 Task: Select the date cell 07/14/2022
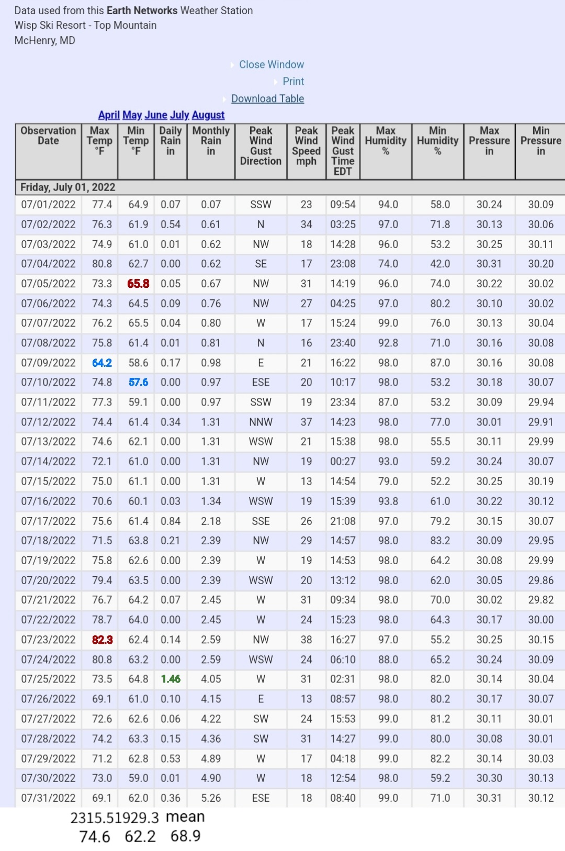[x=48, y=462]
